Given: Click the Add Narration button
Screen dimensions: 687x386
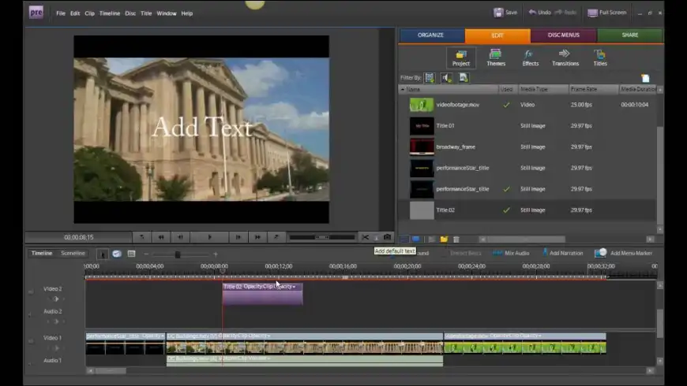Looking at the screenshot, I should [x=566, y=253].
